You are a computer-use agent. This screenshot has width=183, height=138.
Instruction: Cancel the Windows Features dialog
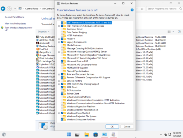[127, 127]
